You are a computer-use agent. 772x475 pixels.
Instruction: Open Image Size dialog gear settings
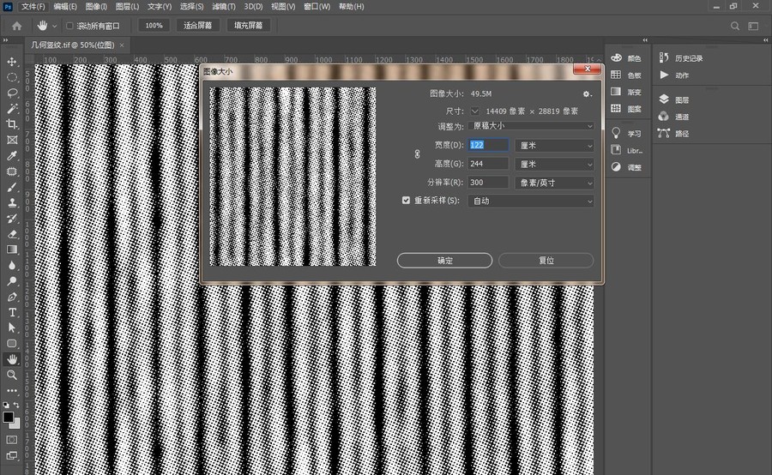tap(587, 94)
